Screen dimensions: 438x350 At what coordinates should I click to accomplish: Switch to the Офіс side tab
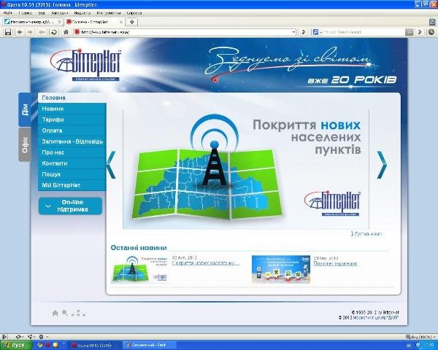coord(25,144)
